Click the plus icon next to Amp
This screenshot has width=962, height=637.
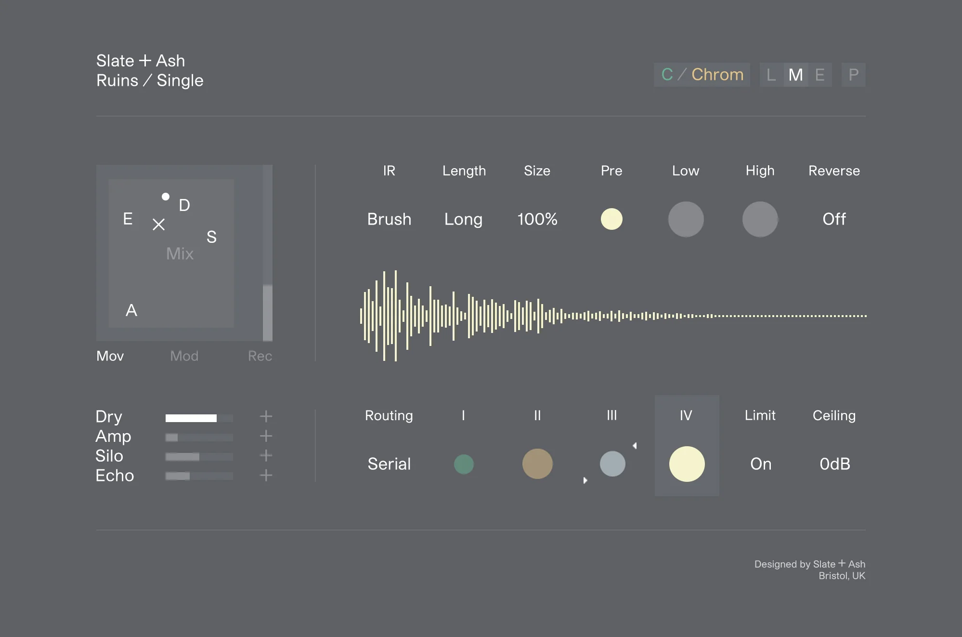pos(266,436)
